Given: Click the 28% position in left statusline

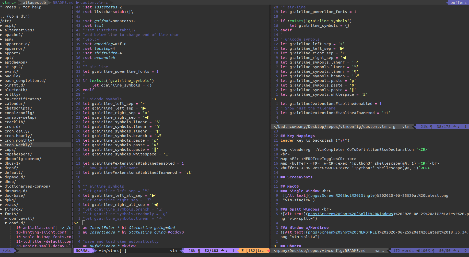Looking at the screenshot, I should coord(192,251).
